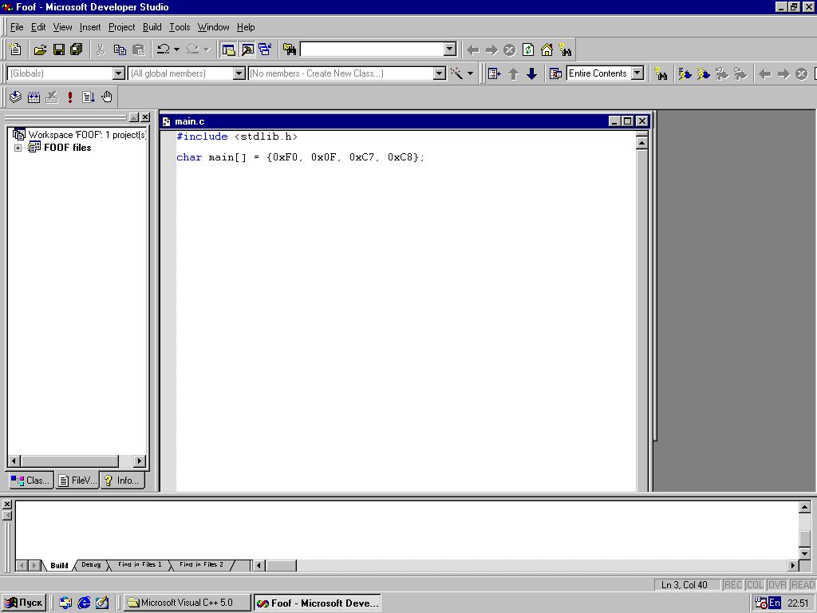Screen dimensions: 817x613
Task: Open the Undo history dropdown arrow
Action: point(176,49)
